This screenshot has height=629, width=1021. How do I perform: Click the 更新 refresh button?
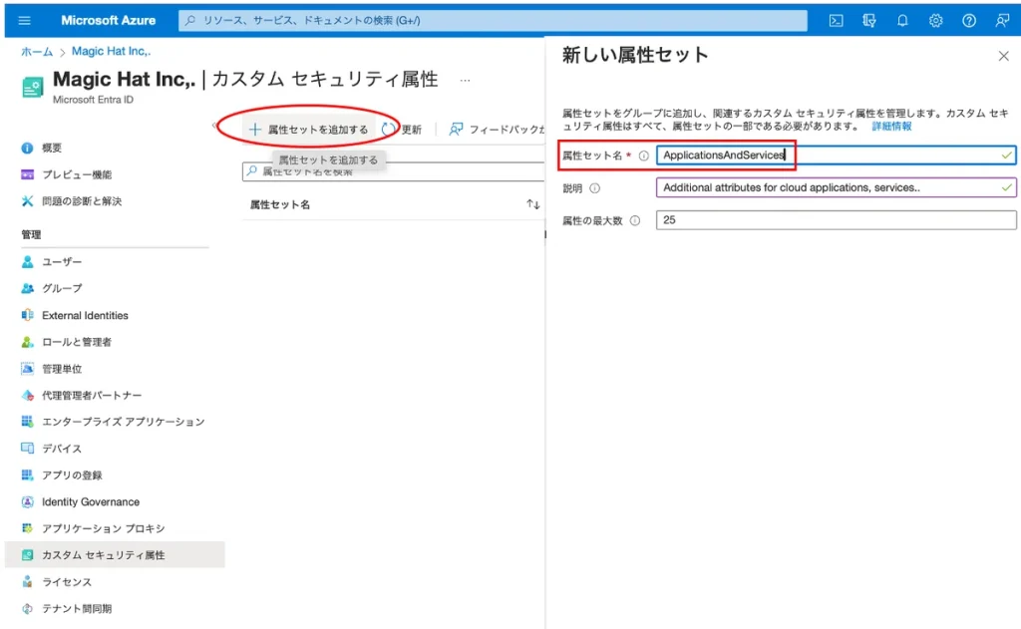tap(402, 130)
